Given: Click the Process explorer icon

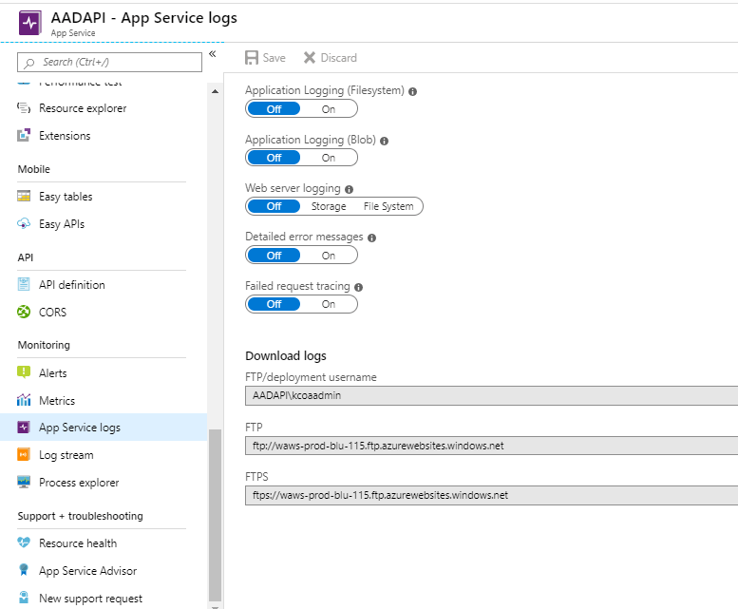Looking at the screenshot, I should click(24, 482).
